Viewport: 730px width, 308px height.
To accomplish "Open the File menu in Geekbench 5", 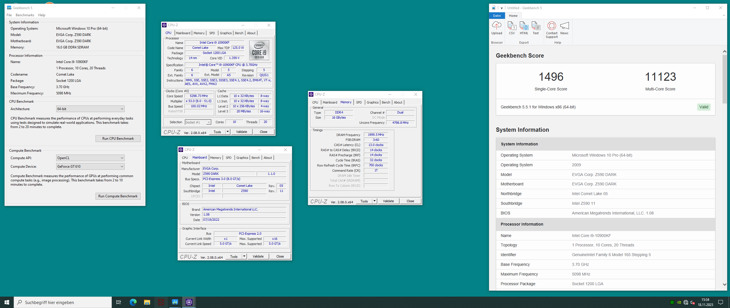I will coord(9,15).
